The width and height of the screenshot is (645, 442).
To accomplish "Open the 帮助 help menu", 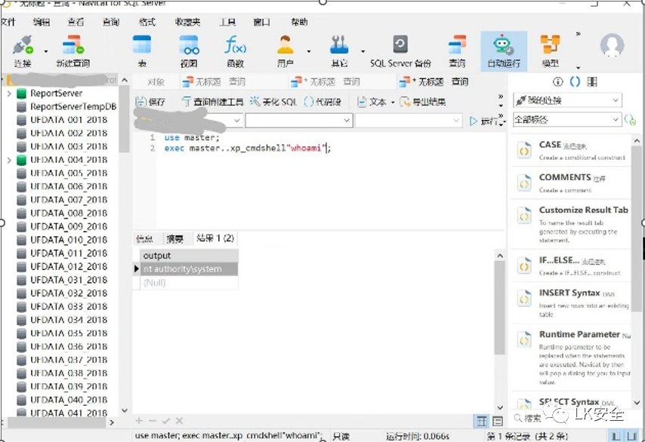I will click(299, 22).
